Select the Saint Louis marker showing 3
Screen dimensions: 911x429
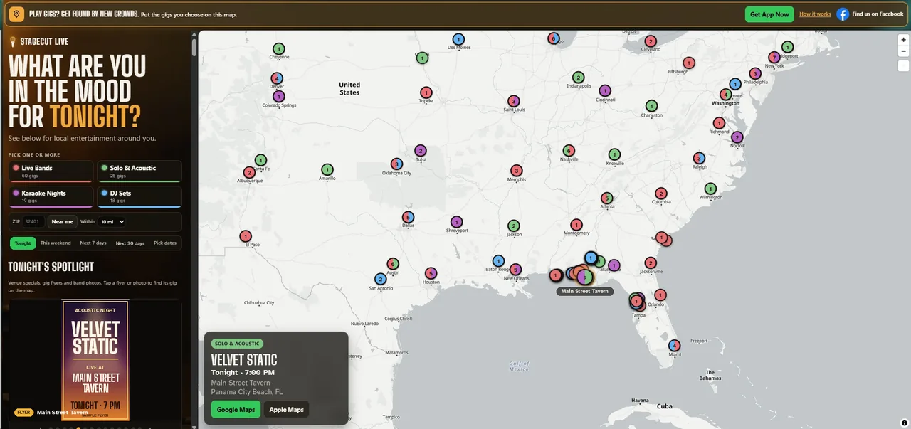[x=514, y=102]
